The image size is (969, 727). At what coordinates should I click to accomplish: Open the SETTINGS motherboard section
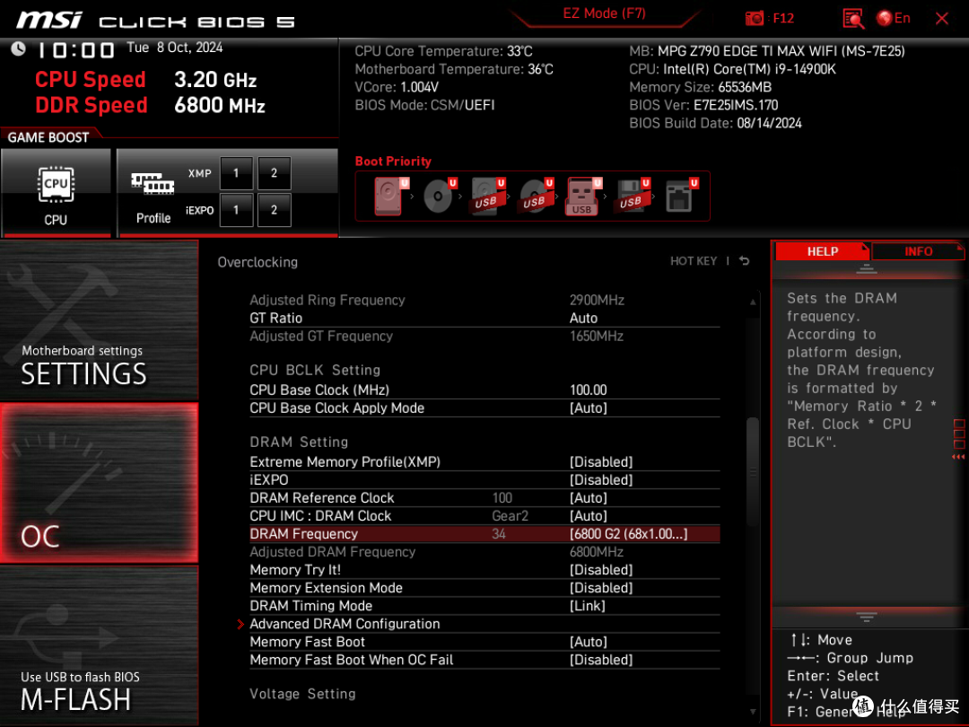(x=99, y=320)
